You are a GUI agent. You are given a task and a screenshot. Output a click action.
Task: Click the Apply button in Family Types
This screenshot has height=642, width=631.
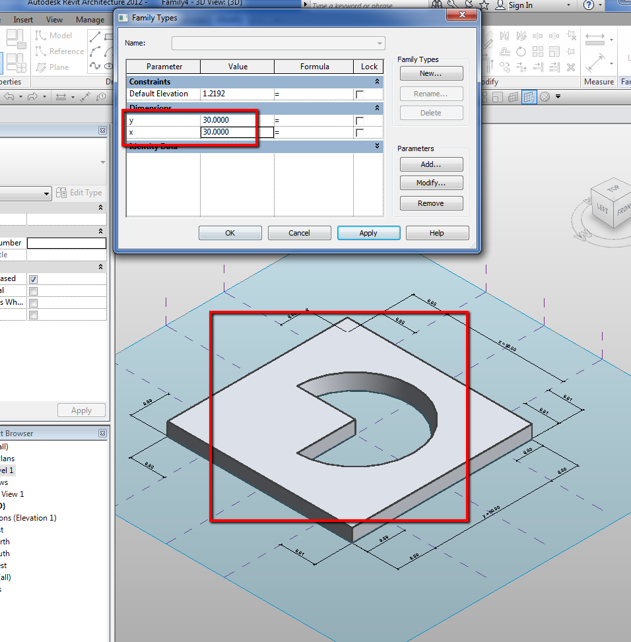pos(368,233)
